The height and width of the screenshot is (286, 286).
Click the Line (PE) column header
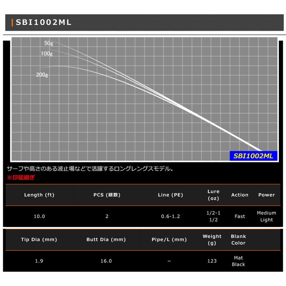point(171,195)
